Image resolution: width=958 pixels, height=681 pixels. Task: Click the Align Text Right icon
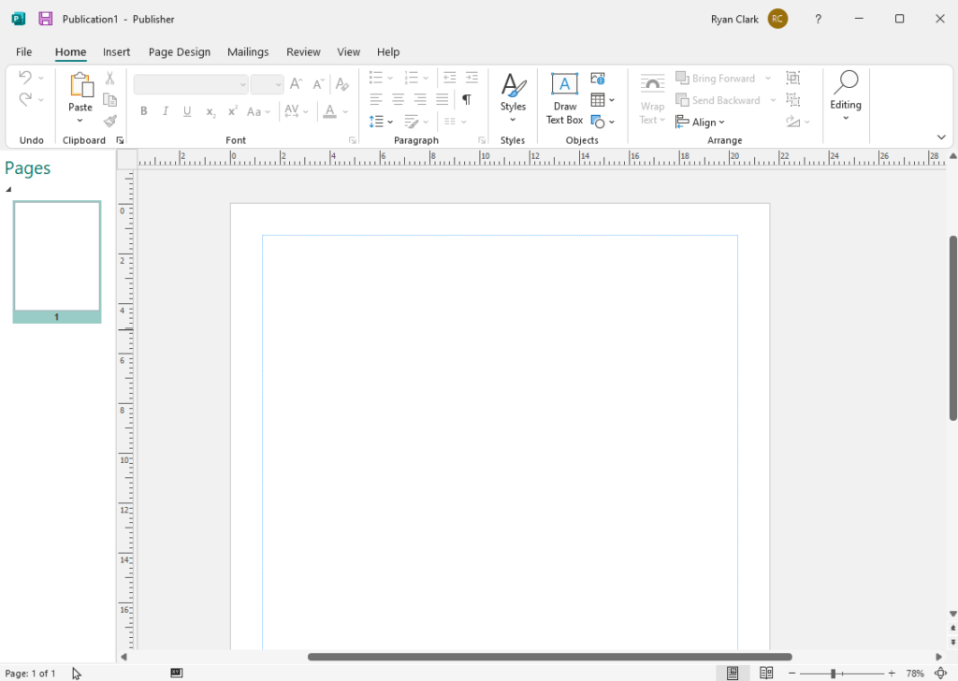420,99
